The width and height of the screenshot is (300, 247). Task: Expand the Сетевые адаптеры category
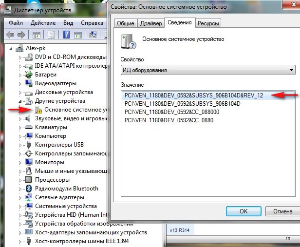click(x=20, y=197)
